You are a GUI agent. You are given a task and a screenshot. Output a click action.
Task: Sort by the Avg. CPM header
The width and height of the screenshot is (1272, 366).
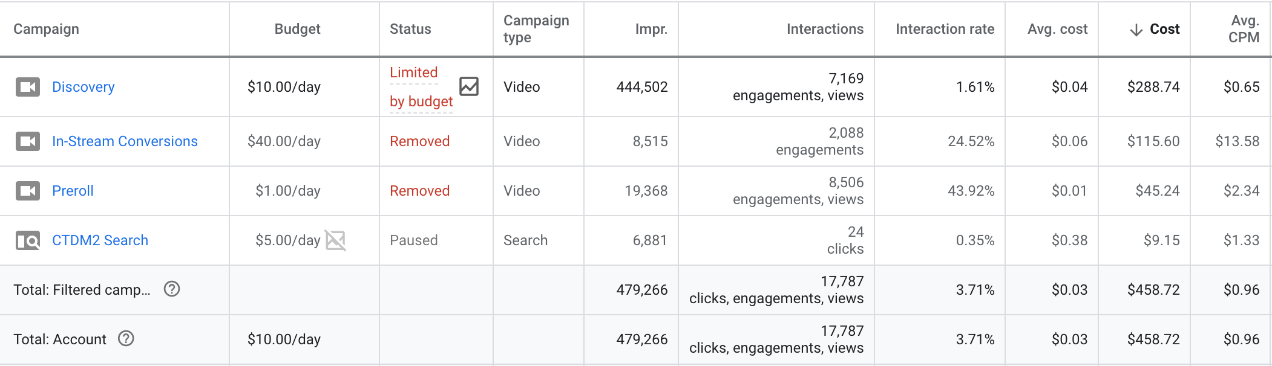coord(1244,29)
